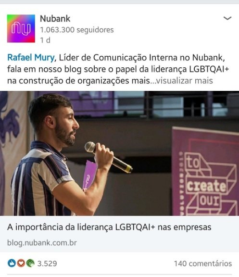Open the 140 comentários link

pyautogui.click(x=203, y=264)
